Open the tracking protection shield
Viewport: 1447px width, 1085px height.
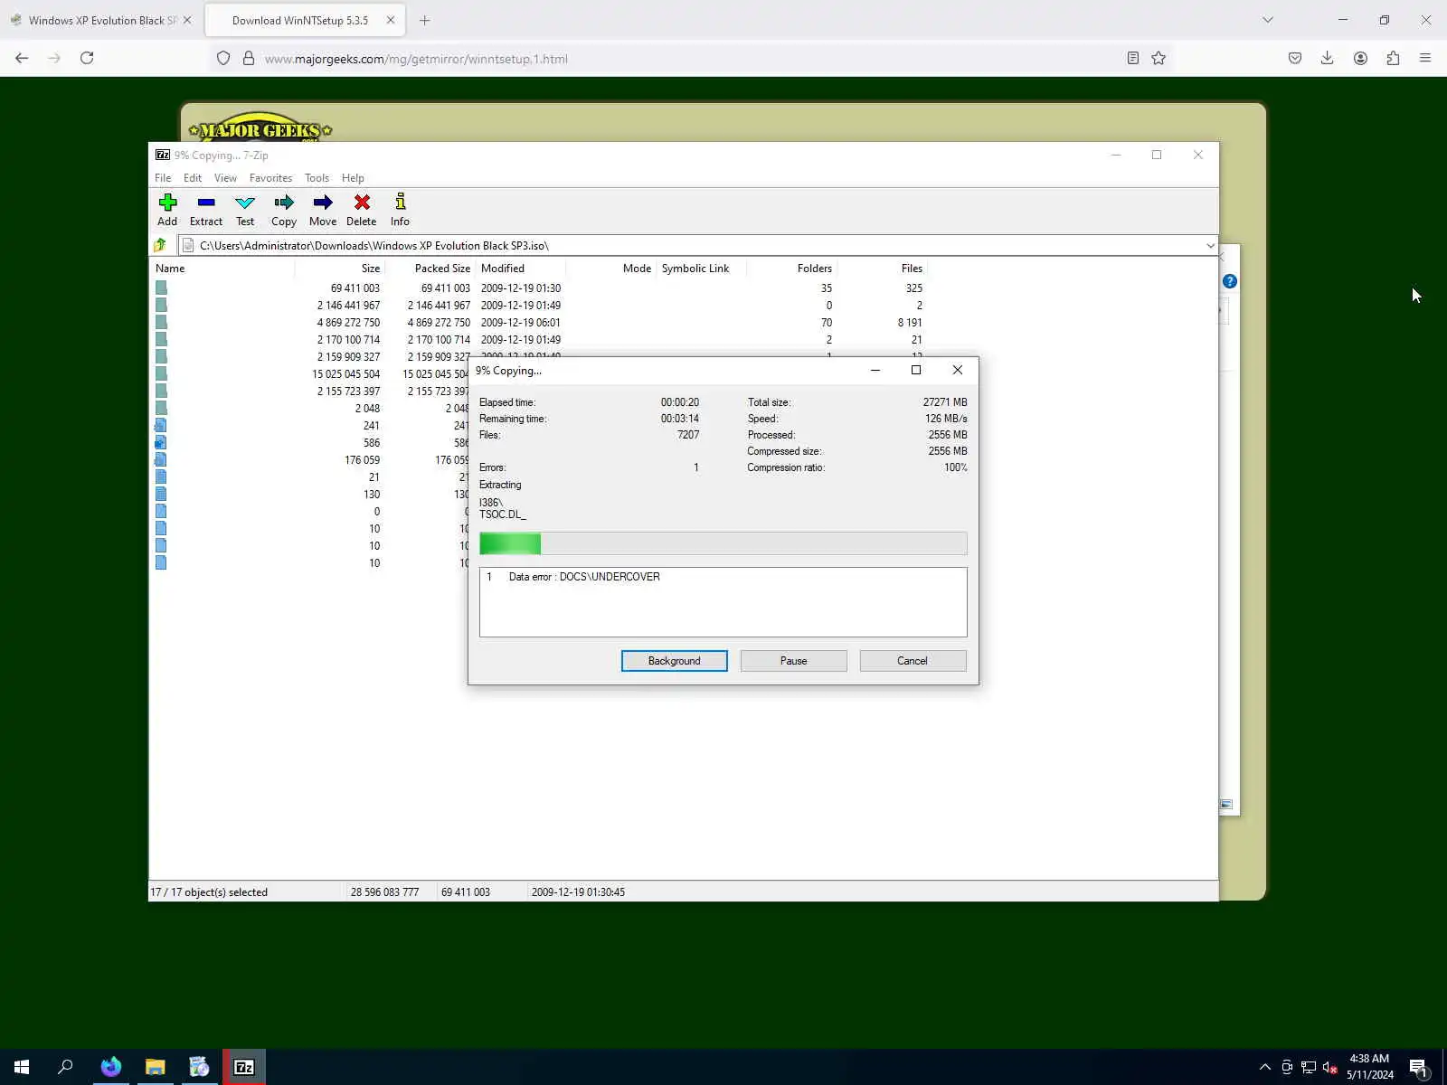(x=223, y=59)
